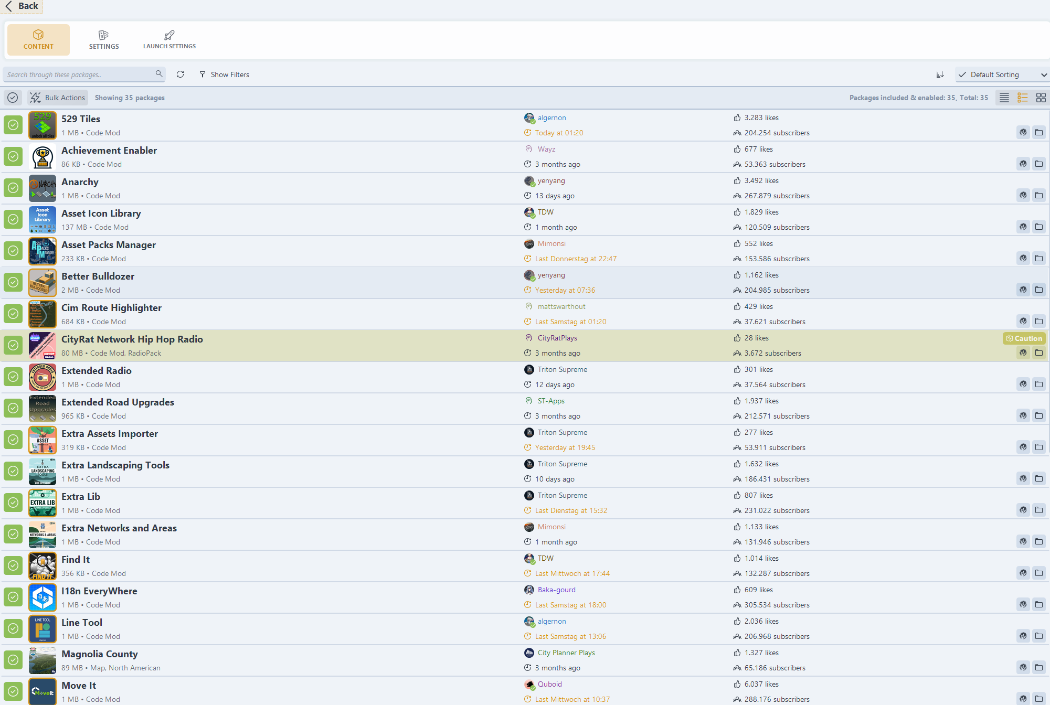Expand the Show Filters panel
Viewport: 1050px width, 705px height.
(224, 74)
